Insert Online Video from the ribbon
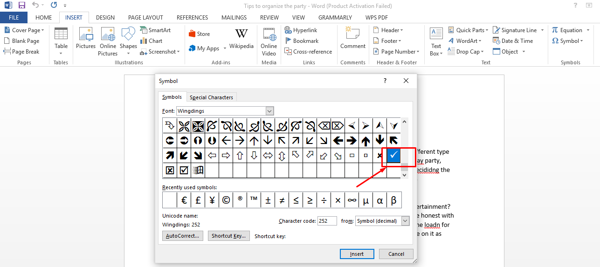 coord(269,41)
